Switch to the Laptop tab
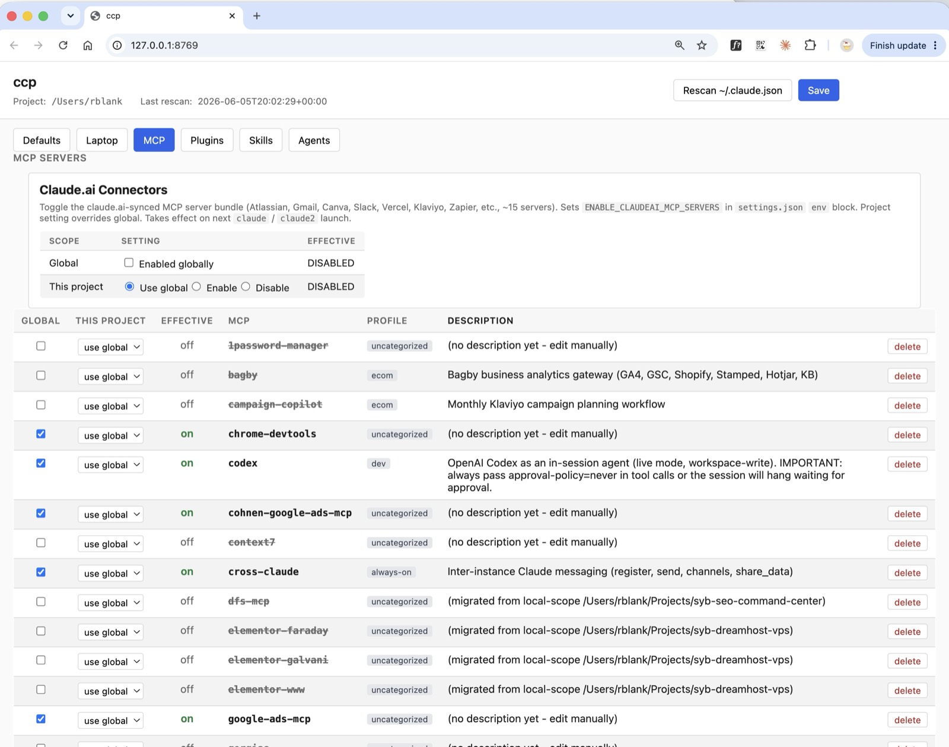The height and width of the screenshot is (747, 949). click(x=102, y=140)
